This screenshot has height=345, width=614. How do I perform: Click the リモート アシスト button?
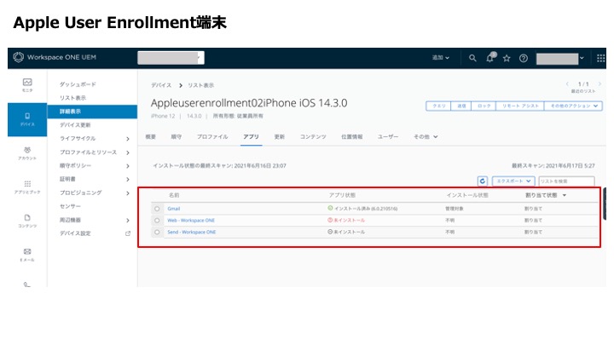520,106
